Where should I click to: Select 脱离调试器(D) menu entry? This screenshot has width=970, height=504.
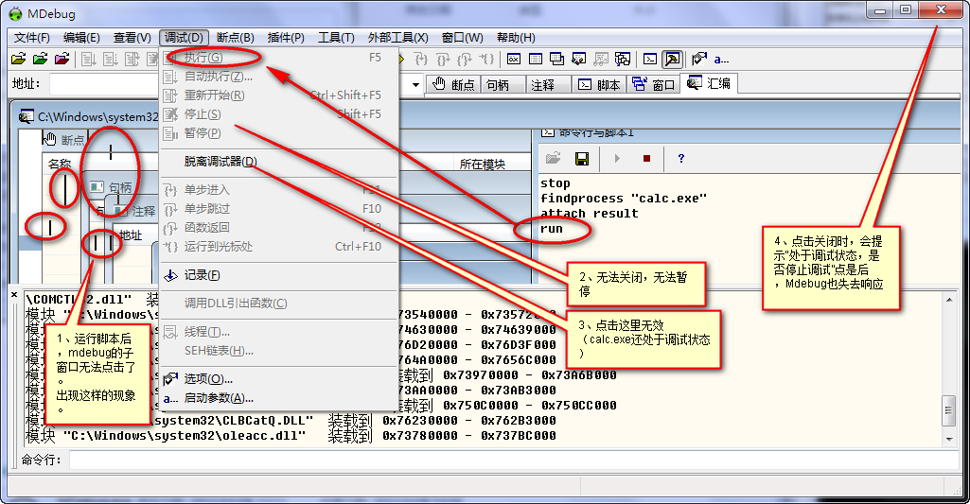pyautogui.click(x=278, y=162)
